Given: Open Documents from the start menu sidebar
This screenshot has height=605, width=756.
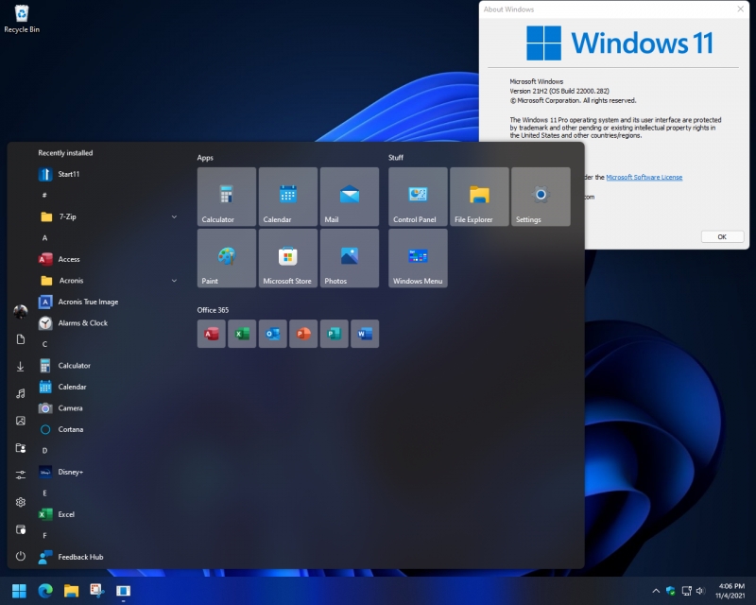Looking at the screenshot, I should pyautogui.click(x=20, y=339).
